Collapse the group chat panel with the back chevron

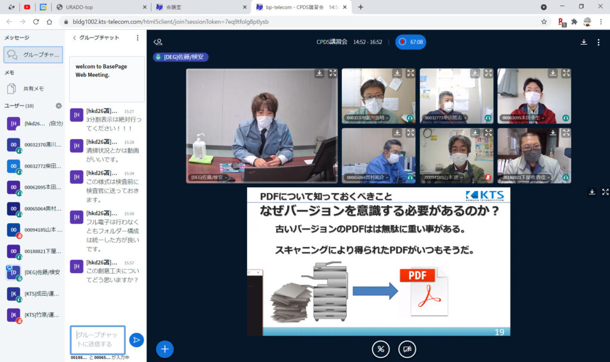point(74,38)
